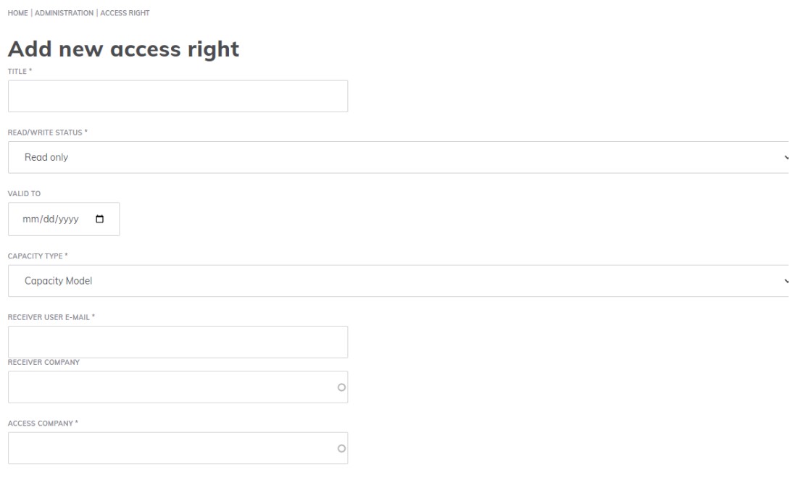
Task: Go to Access Right breadcrumb item
Action: click(124, 12)
